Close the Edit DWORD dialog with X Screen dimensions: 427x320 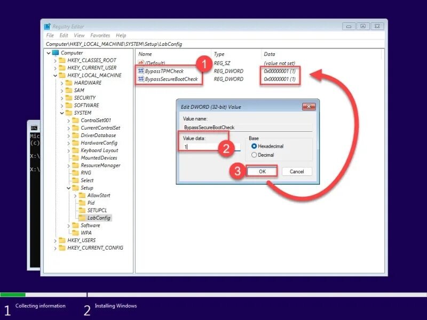(x=309, y=106)
